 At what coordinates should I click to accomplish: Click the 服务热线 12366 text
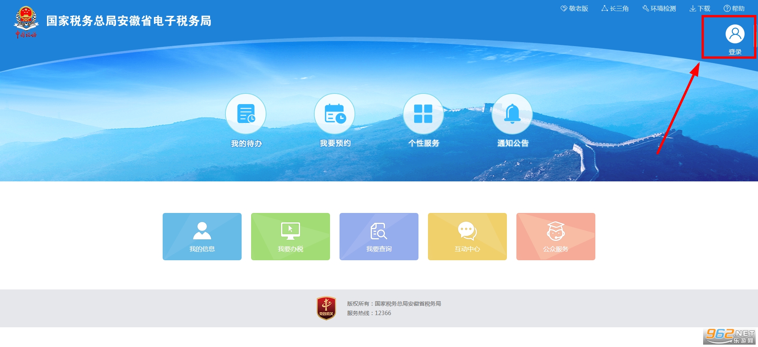coord(369,313)
